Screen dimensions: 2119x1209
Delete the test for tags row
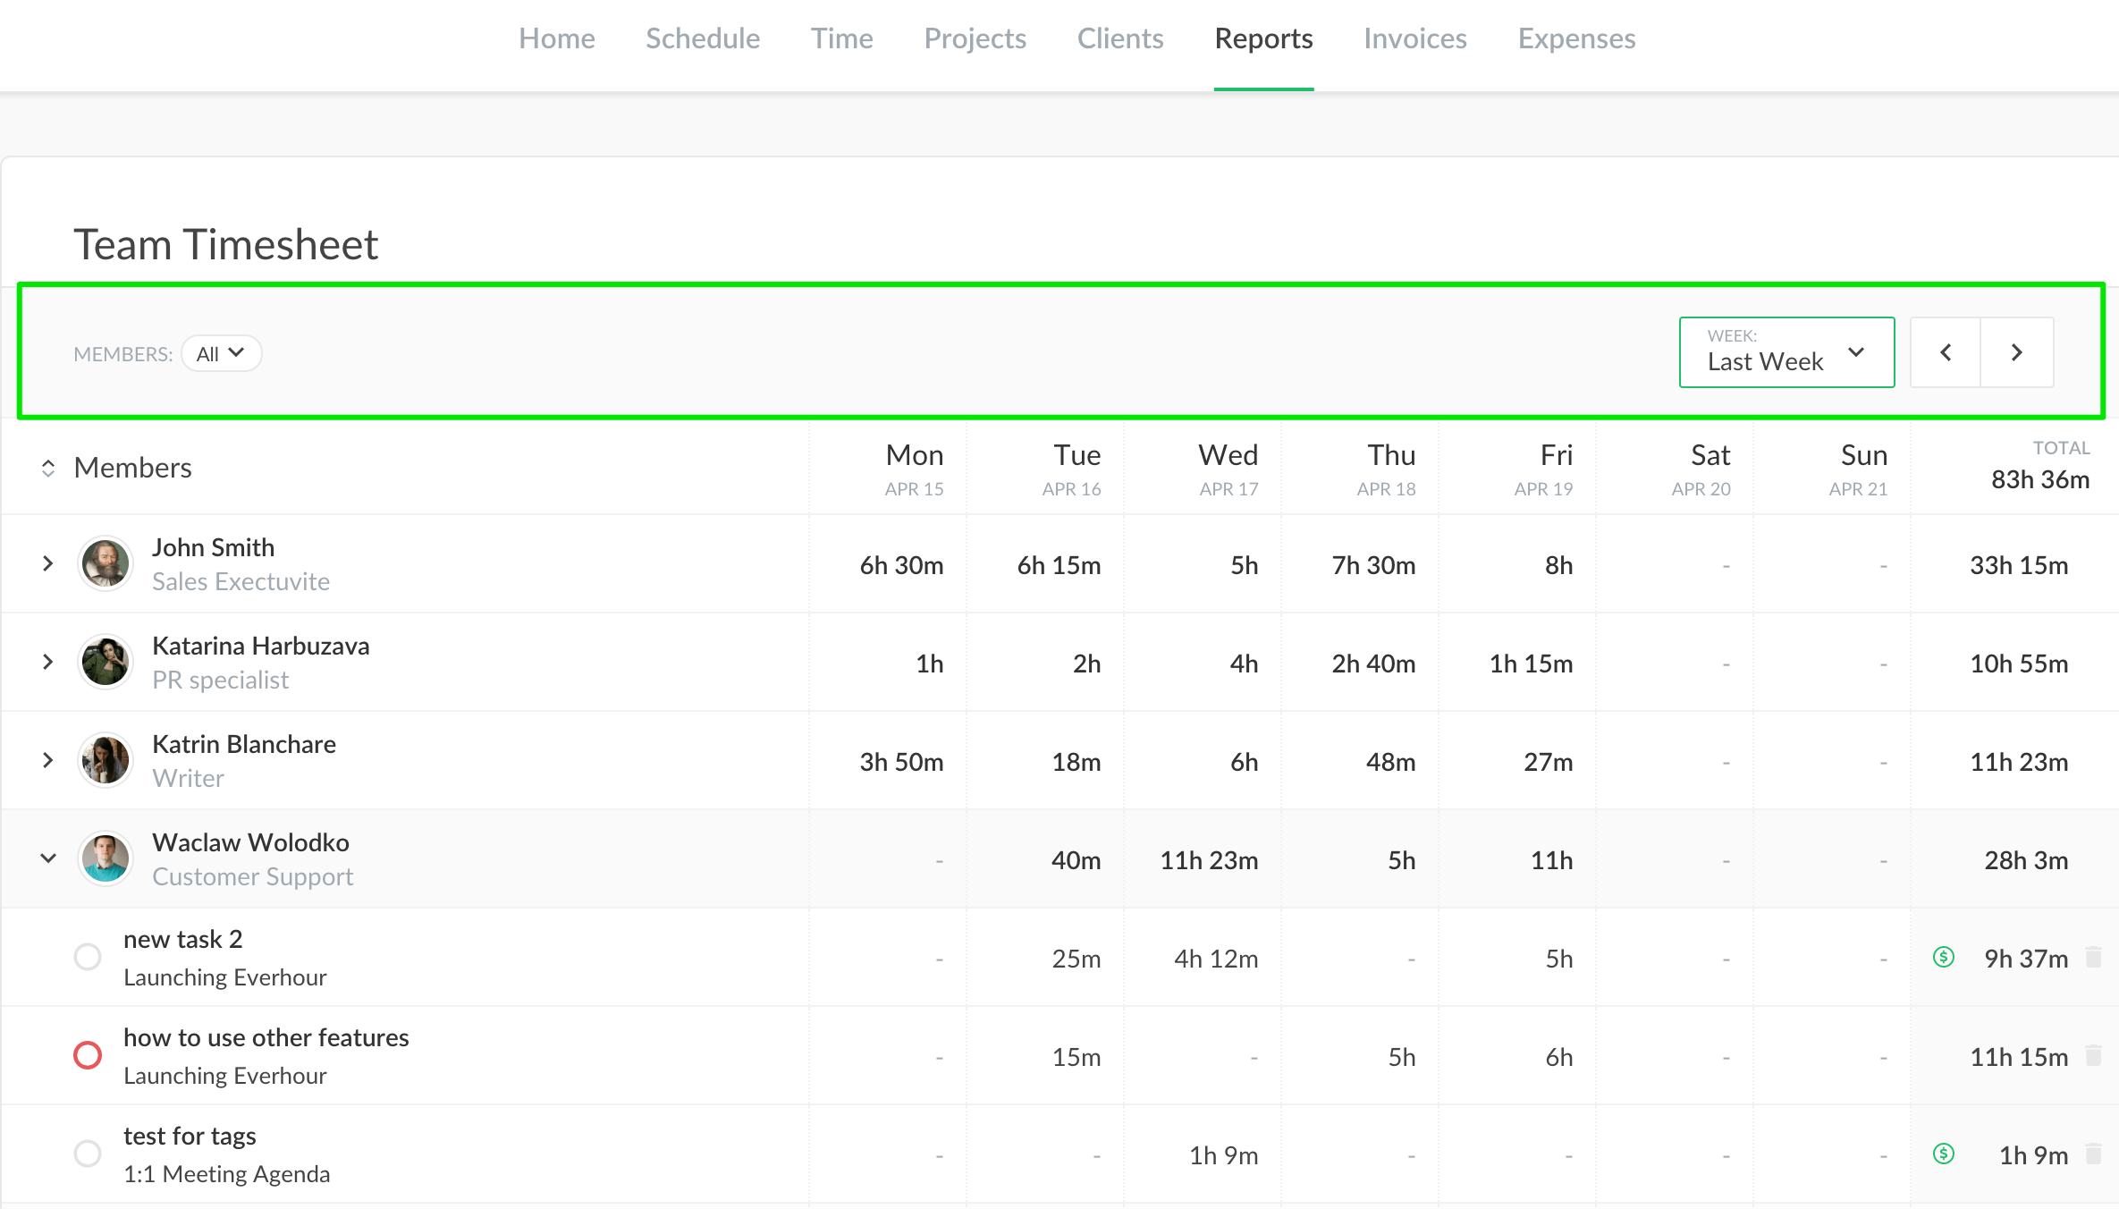[x=2093, y=1154]
